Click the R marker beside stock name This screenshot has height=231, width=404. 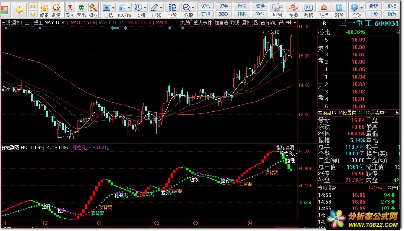324,23
